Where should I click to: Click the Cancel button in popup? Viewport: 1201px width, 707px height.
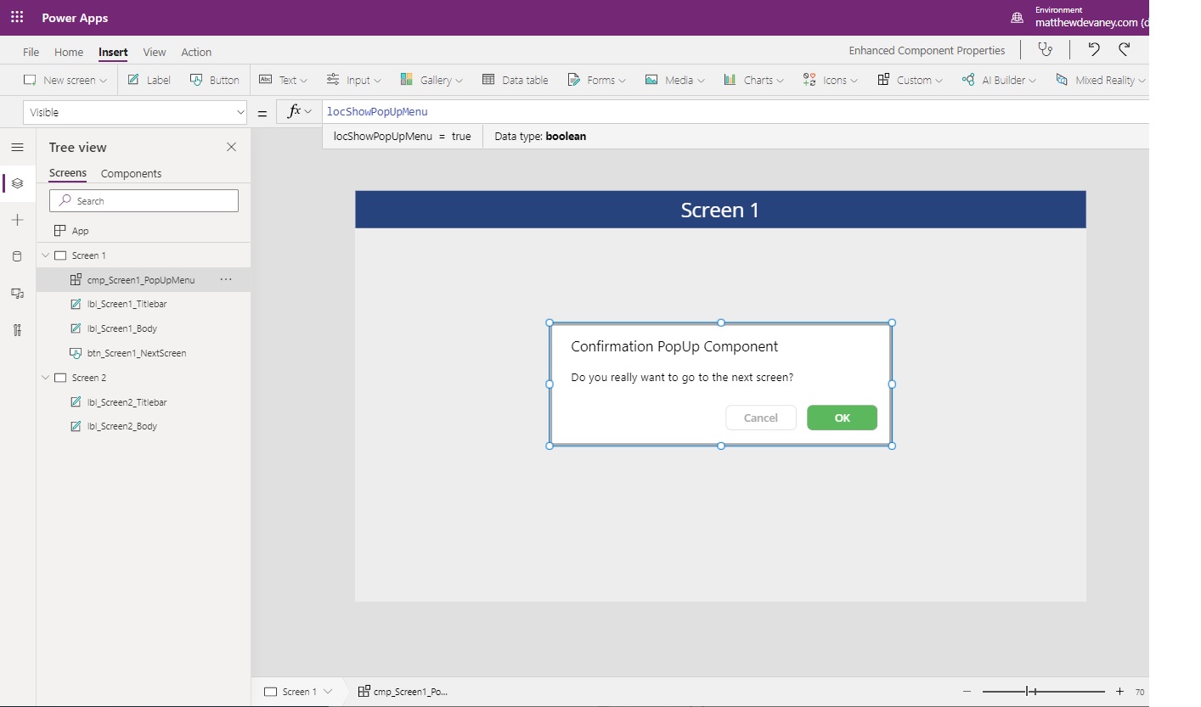pos(760,418)
